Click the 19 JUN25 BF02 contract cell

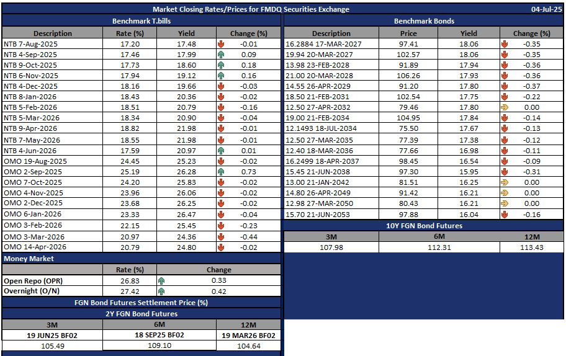click(x=52, y=336)
